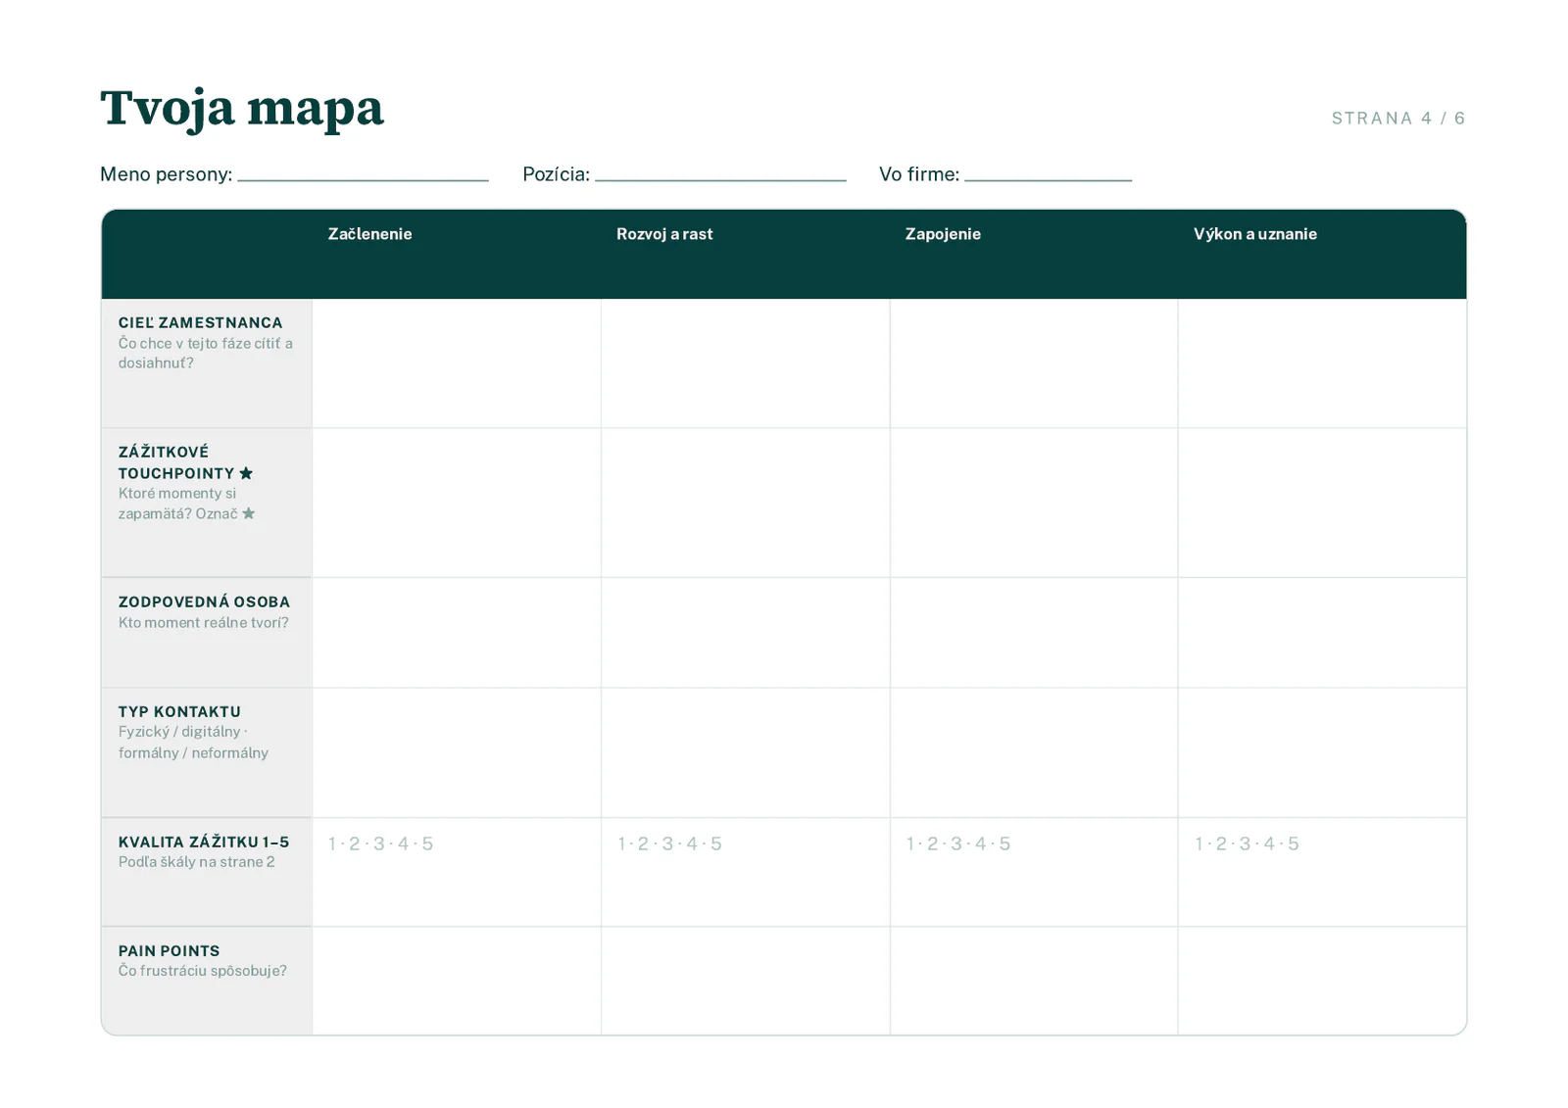Click the 1–5 scale in the Začlenenie column

click(x=380, y=843)
